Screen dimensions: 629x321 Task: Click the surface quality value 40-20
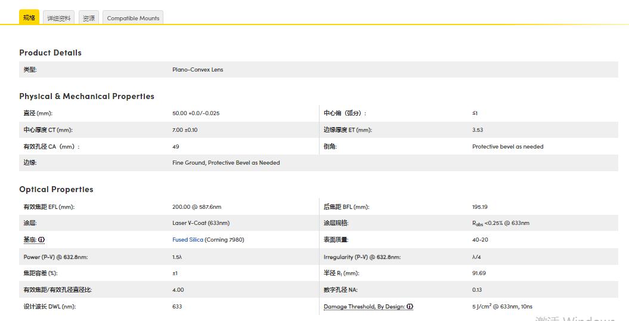tap(480, 240)
